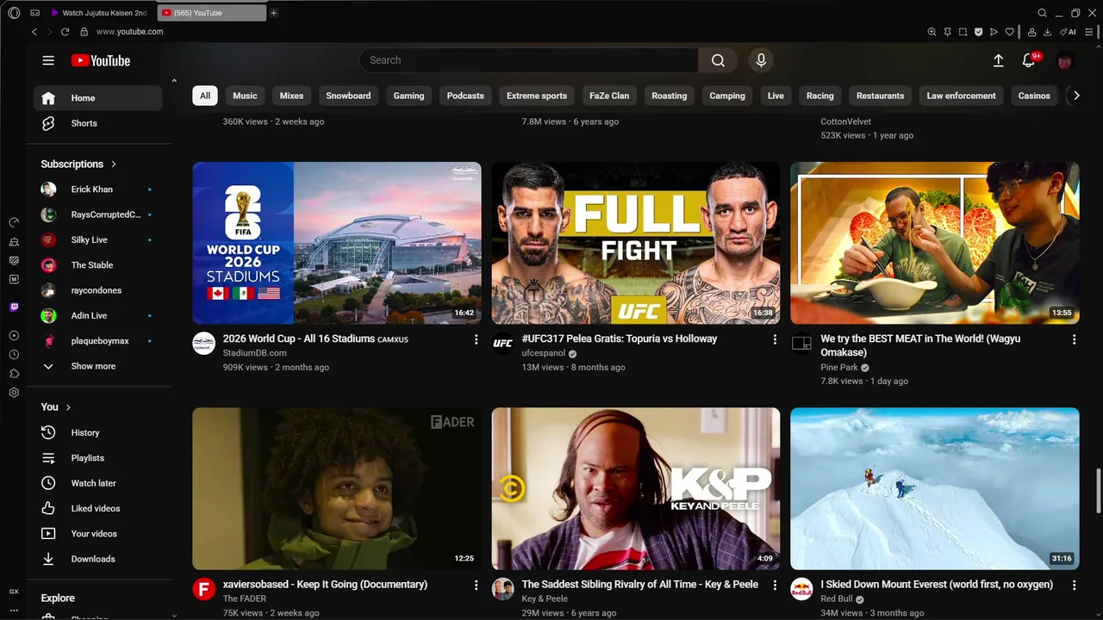Open Twitch in the Opera sidebar
This screenshot has width=1103, height=620.
pyautogui.click(x=14, y=307)
